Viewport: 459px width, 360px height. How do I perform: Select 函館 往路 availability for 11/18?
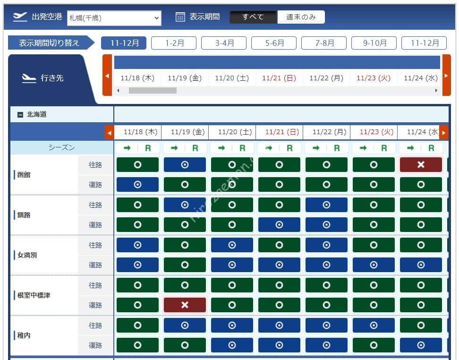click(137, 164)
